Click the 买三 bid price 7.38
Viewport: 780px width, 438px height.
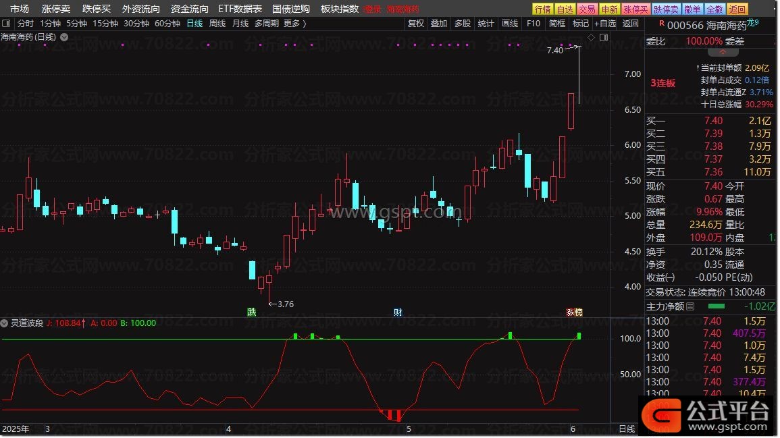coord(713,146)
